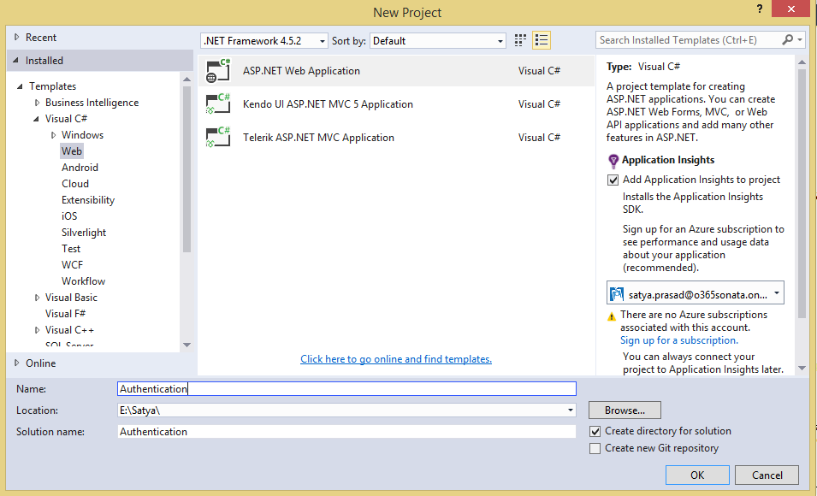Select the Extensibility template category
This screenshot has width=817, height=496.
pos(87,200)
